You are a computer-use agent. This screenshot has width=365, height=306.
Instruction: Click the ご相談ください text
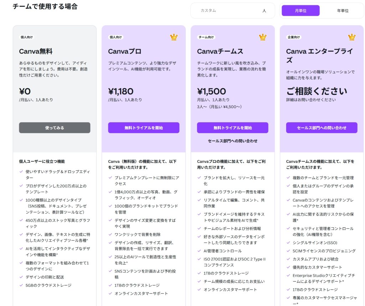coord(317,91)
